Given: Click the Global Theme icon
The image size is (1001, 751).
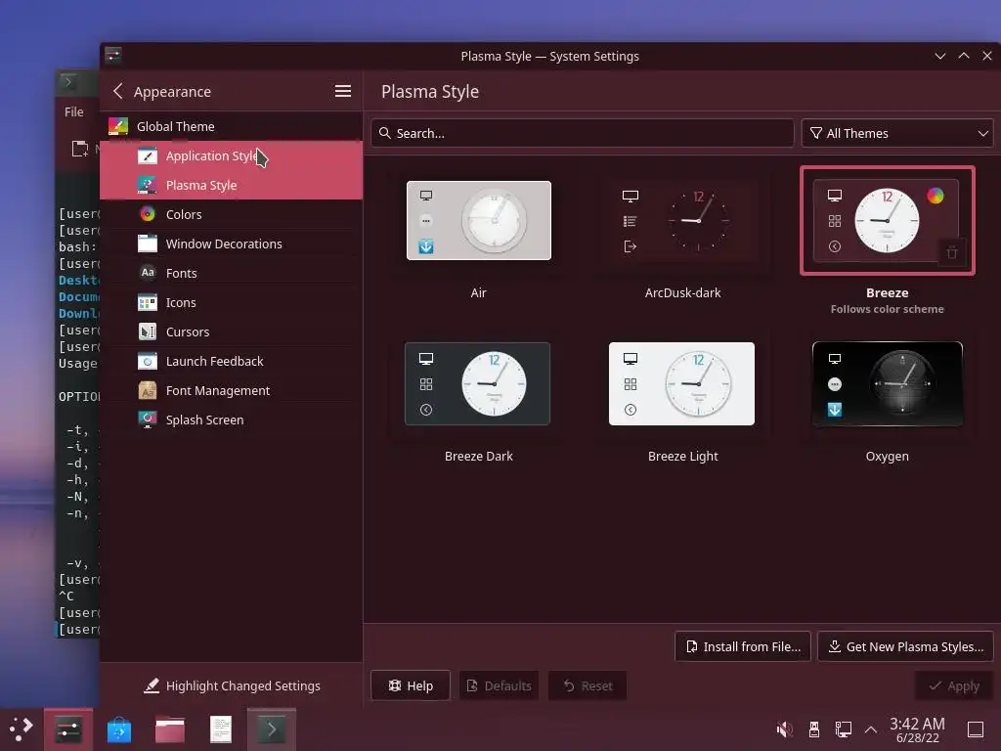Looking at the screenshot, I should click(118, 126).
